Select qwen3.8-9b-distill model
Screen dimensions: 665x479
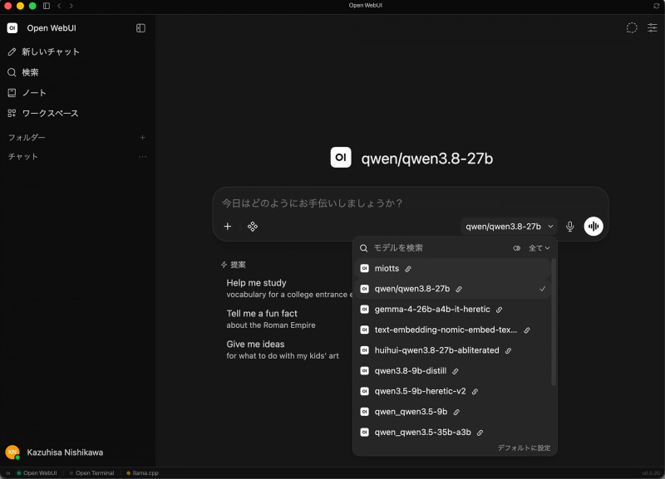click(453, 371)
